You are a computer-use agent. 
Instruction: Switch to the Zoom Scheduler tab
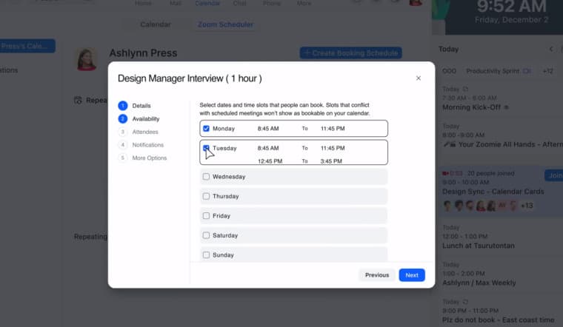pos(225,24)
